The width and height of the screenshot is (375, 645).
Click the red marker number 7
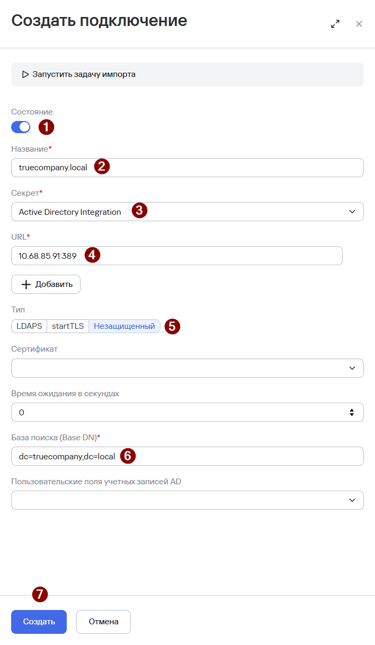pyautogui.click(x=40, y=594)
